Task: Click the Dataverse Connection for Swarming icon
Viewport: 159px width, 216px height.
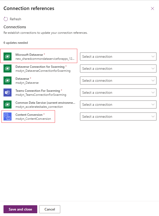Action: (7, 68)
